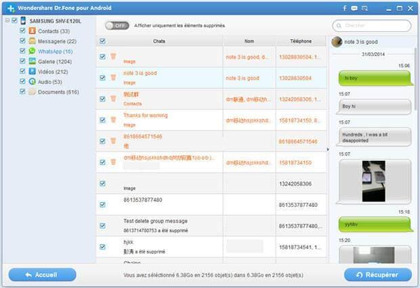Select the 8613537877480 chat row
The width and height of the screenshot is (420, 288).
click(x=211, y=205)
